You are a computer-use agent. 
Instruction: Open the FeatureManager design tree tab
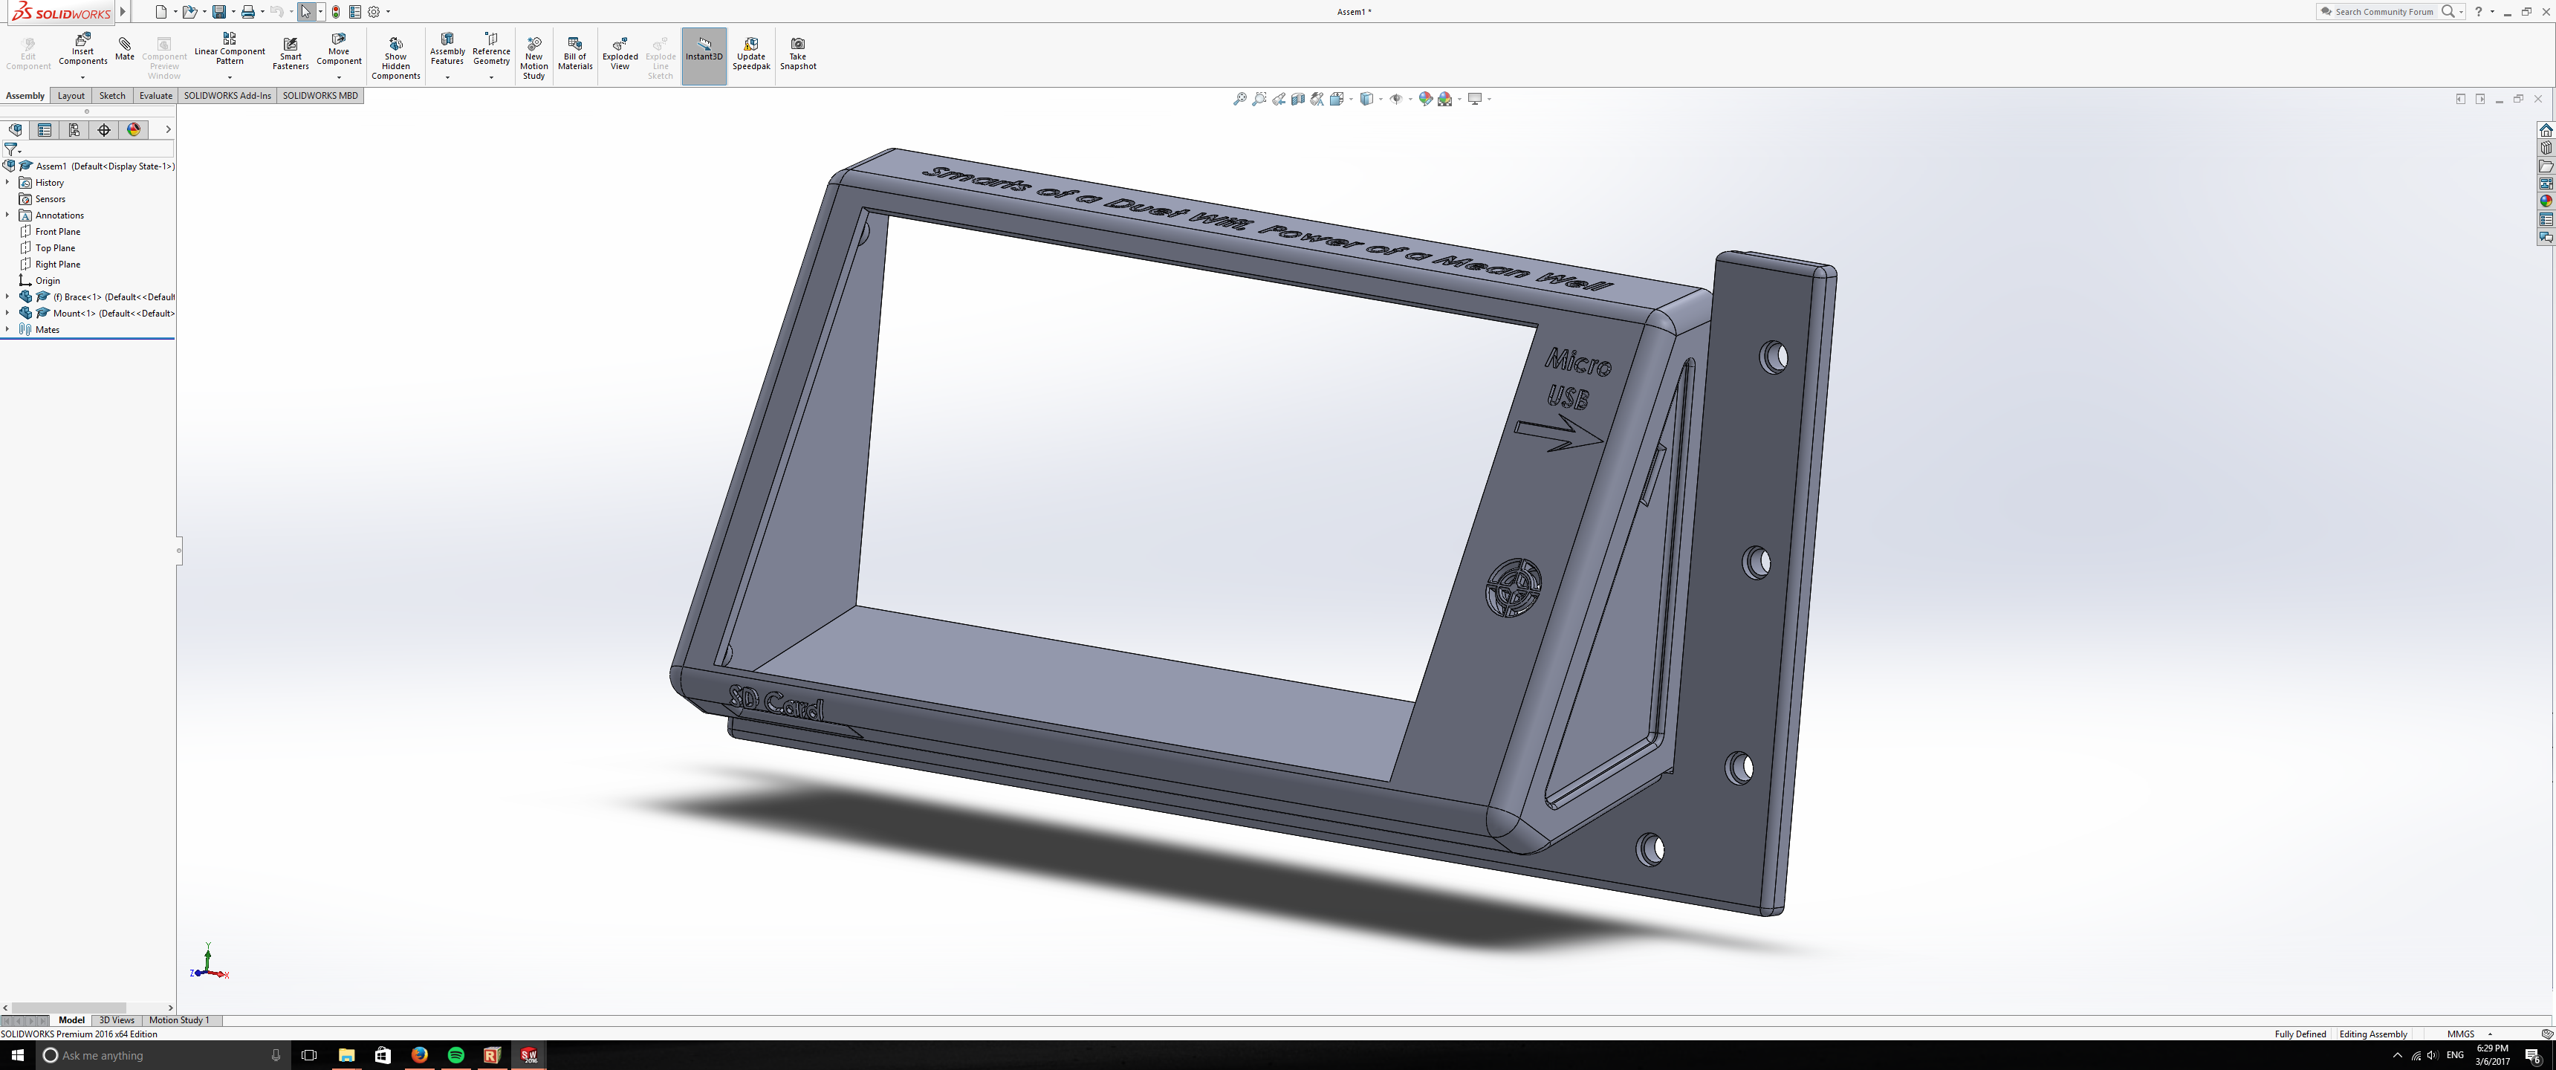[x=15, y=130]
